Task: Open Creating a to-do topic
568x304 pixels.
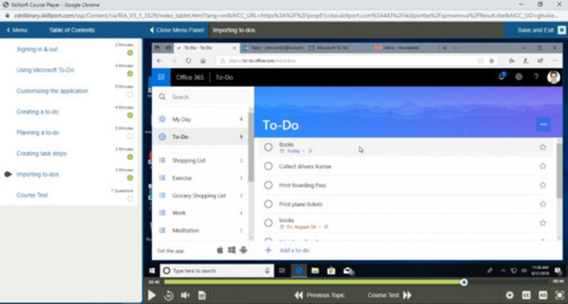Action: [37, 112]
